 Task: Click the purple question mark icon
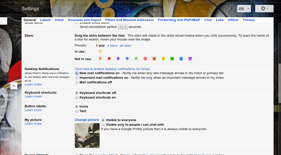[x=190, y=59]
